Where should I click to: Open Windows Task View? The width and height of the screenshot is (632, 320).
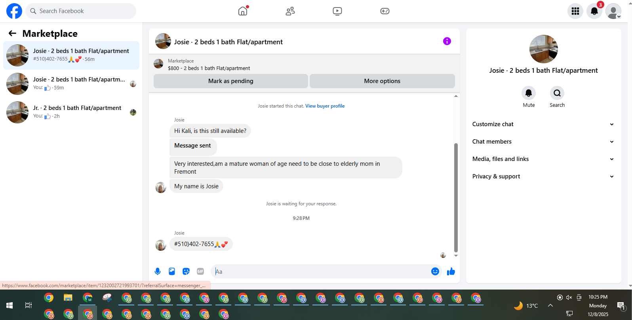click(29, 305)
